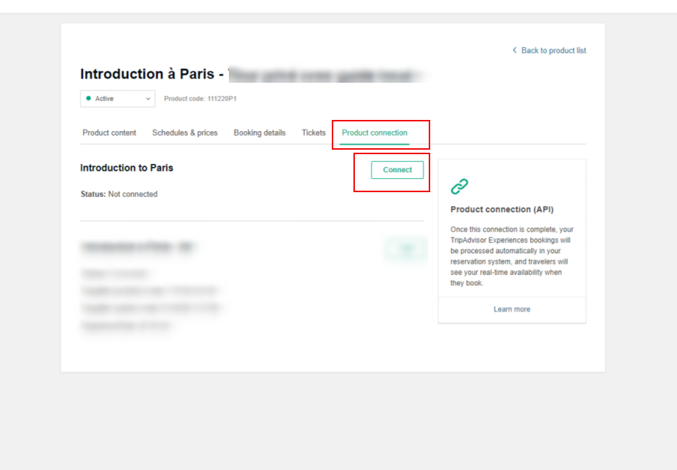
Task: Switch to the Product content tab
Action: click(x=109, y=133)
